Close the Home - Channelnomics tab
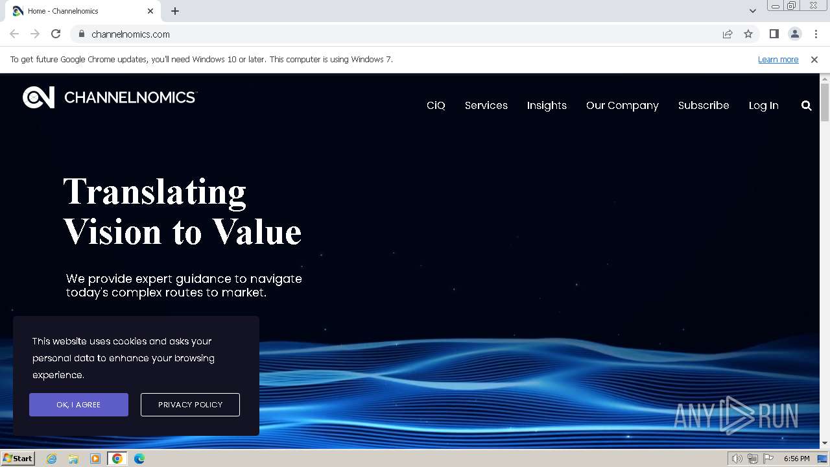Viewport: 830px width, 467px height. coord(150,11)
